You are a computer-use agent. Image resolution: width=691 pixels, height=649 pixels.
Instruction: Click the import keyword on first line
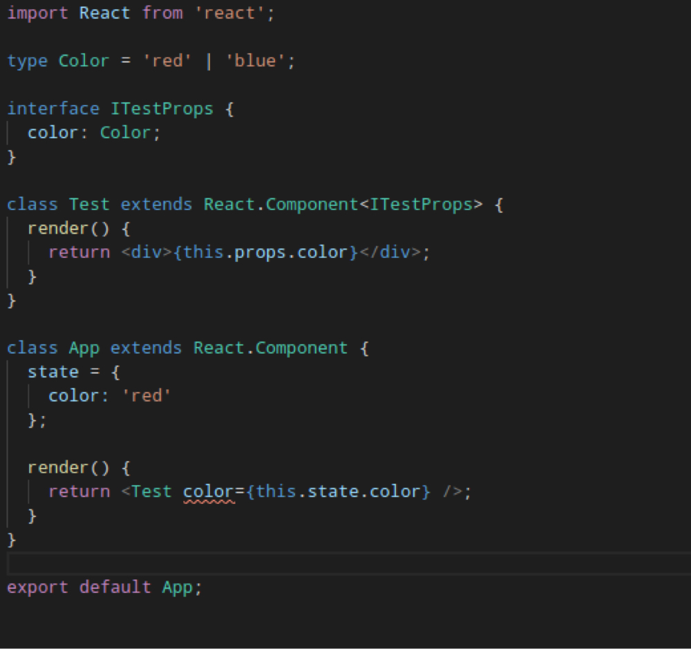click(38, 14)
